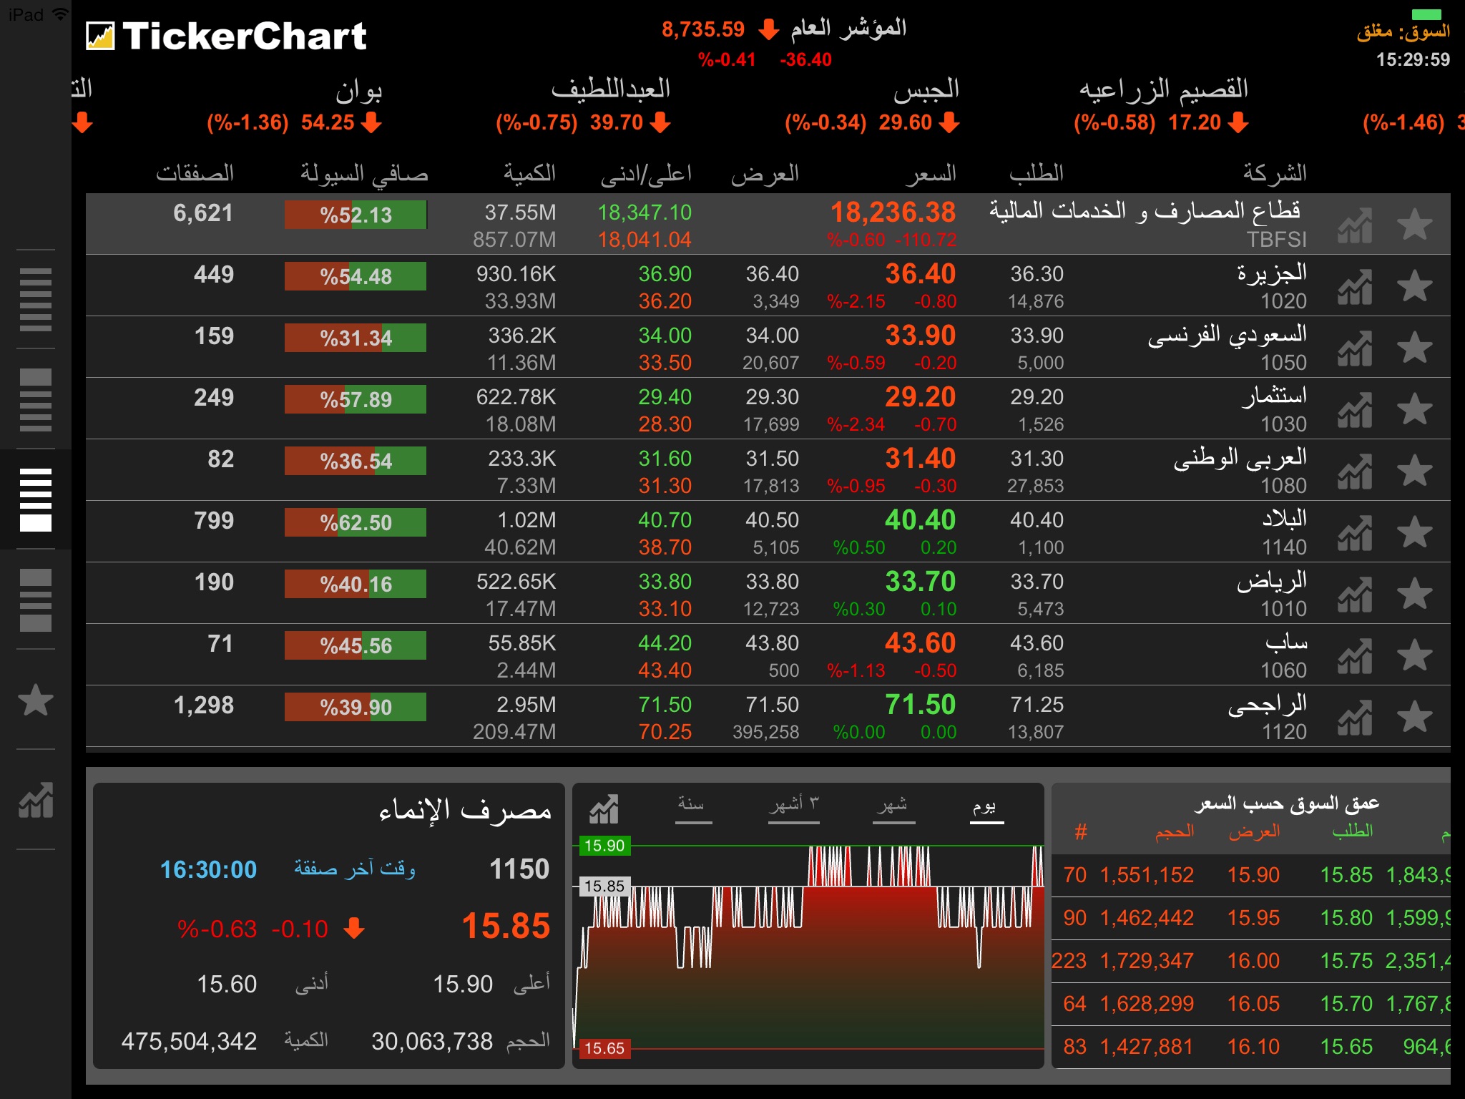Screen dimensions: 1465x1099
Task: Sort by الكمية column header
Action: (x=529, y=172)
